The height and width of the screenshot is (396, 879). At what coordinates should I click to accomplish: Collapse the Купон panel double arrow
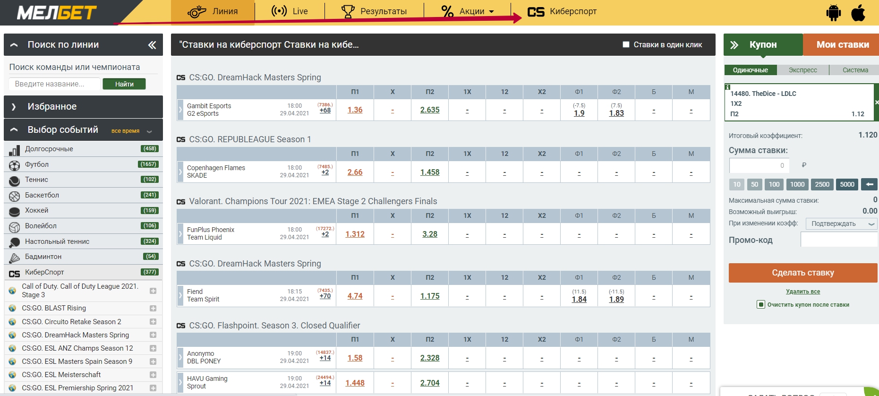pos(734,45)
